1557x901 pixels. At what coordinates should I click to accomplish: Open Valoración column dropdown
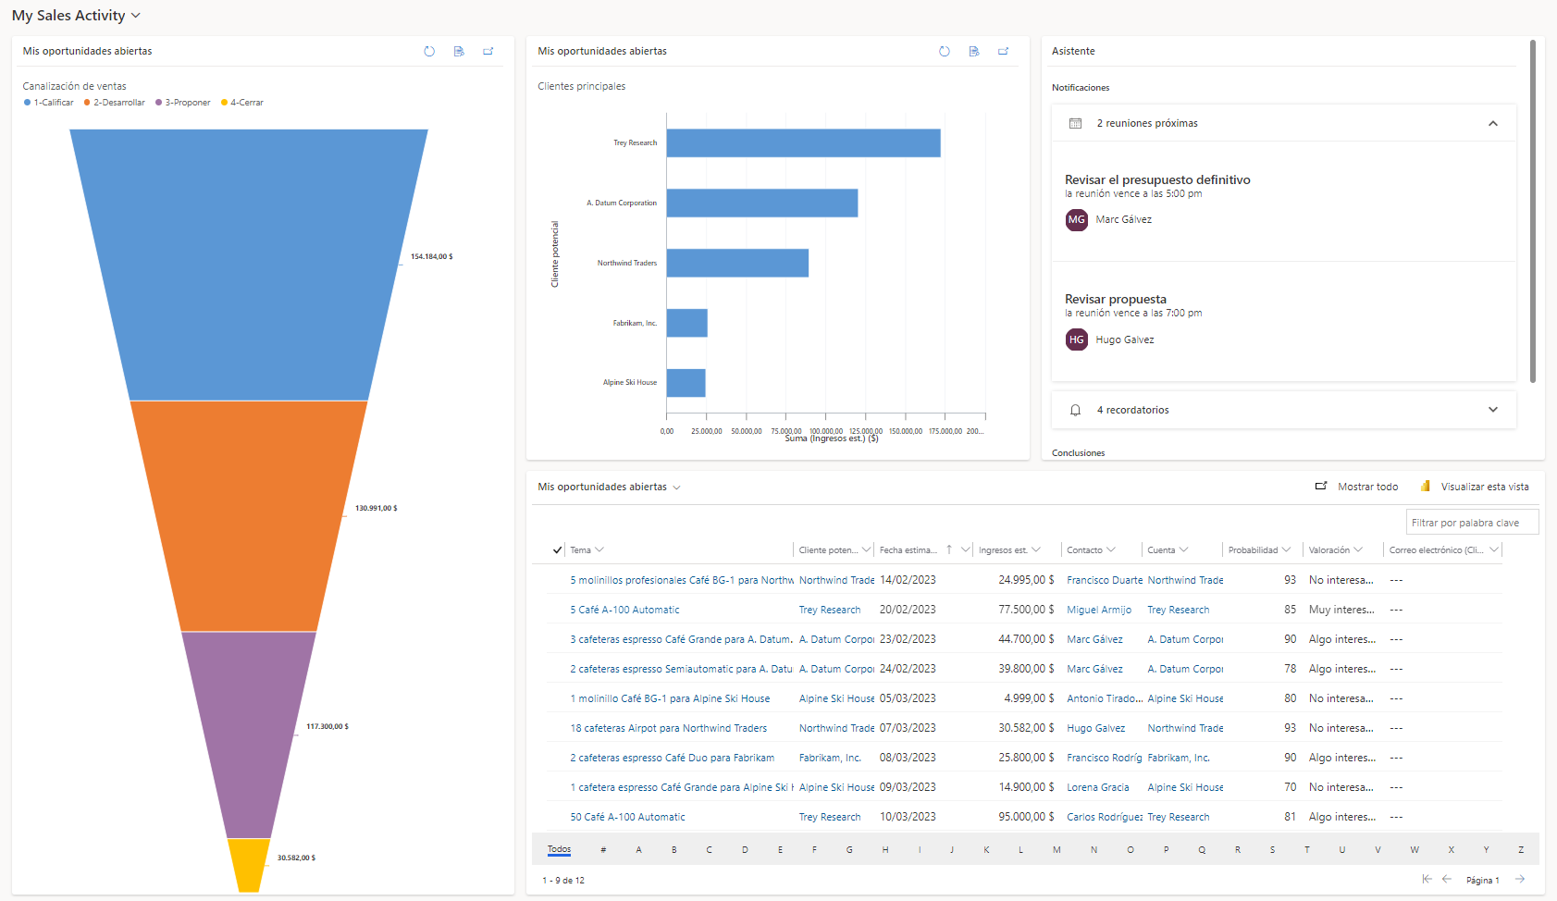click(x=1358, y=549)
